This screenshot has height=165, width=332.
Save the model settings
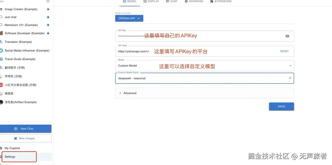pyautogui.click(x=281, y=107)
